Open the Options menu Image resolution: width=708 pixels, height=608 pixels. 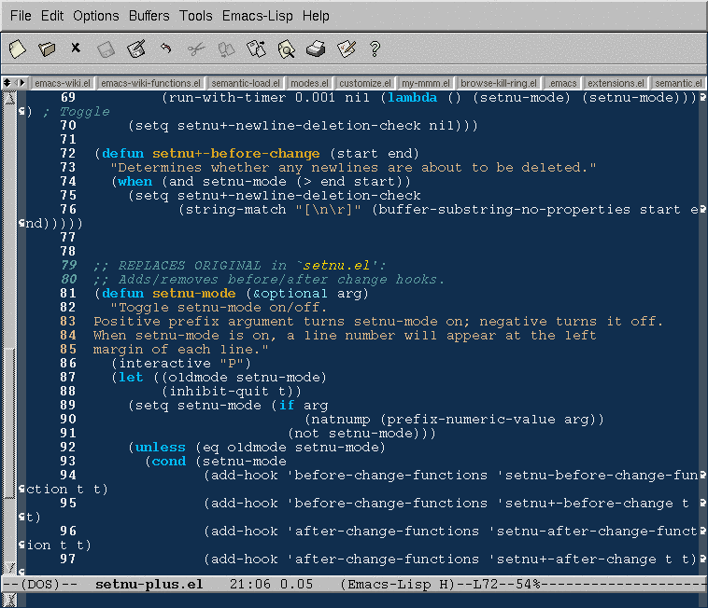pos(96,16)
